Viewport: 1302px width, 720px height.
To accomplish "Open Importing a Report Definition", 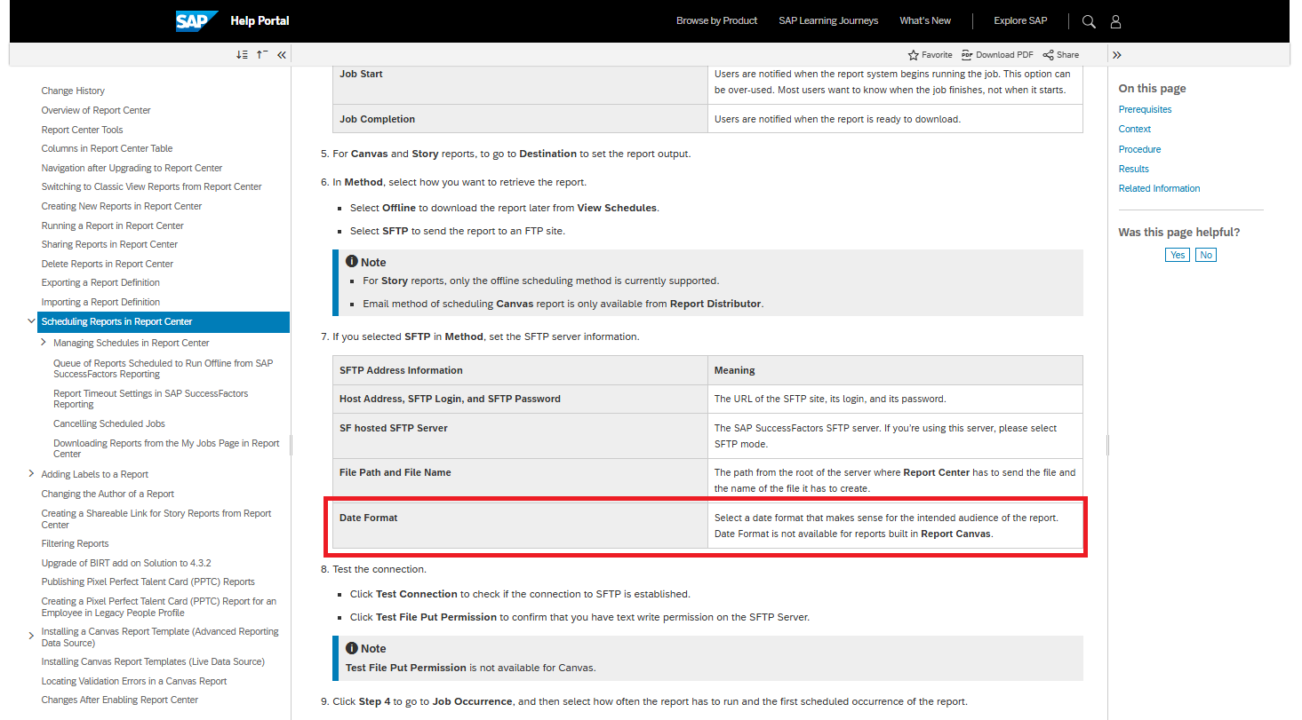I will coord(100,302).
